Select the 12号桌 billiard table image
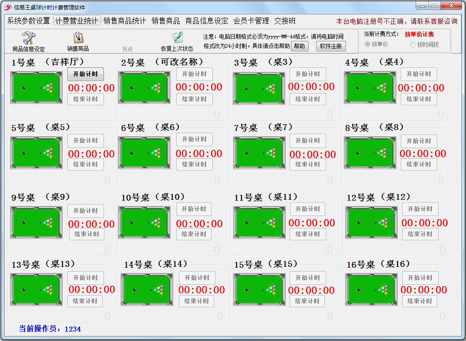Image resolution: width=466 pixels, height=341 pixels. click(371, 223)
